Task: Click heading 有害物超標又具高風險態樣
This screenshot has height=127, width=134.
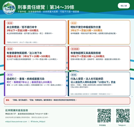Action: [x=86, y=53]
